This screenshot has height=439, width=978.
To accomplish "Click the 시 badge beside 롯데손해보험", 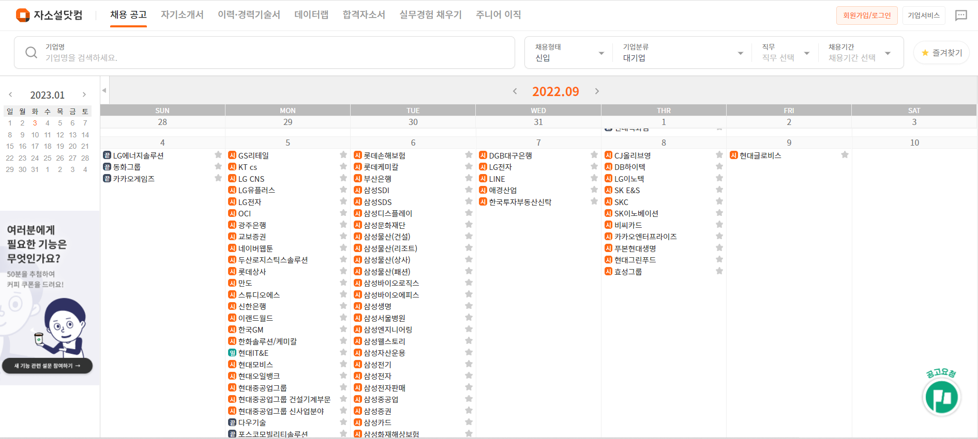I will (358, 155).
